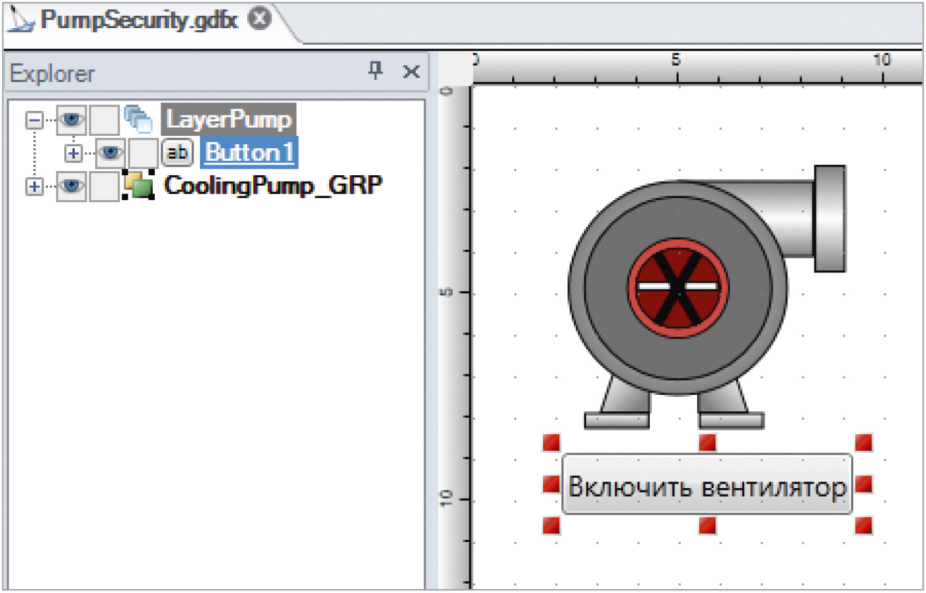This screenshot has height=593, width=926.
Task: Click the top-right red selection handle
Action: (x=864, y=443)
